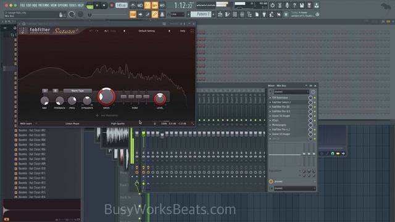Click the red record button
Screen dimensions: 395x222
pyautogui.click(x=112, y=6)
